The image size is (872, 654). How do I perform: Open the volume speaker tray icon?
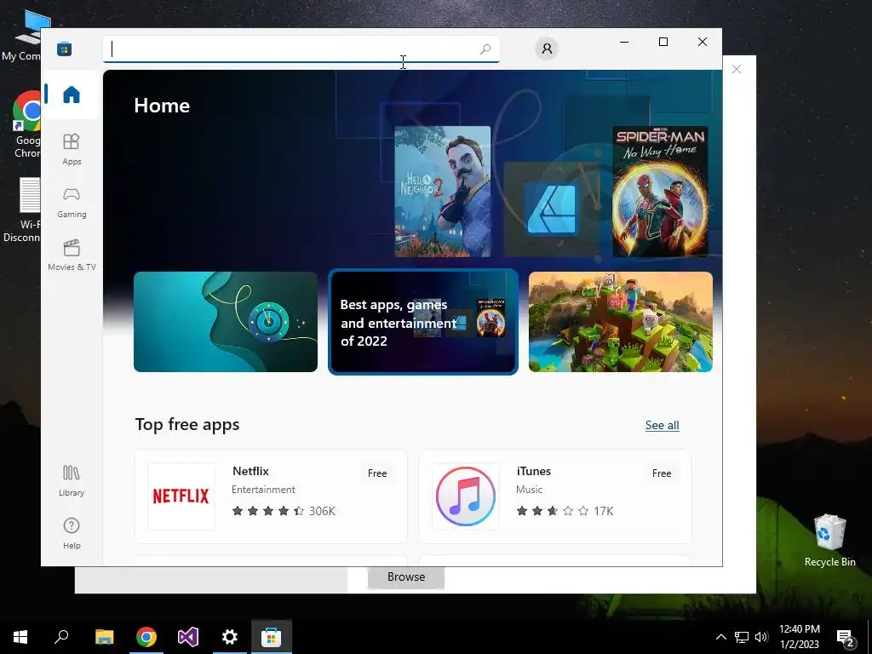click(761, 637)
